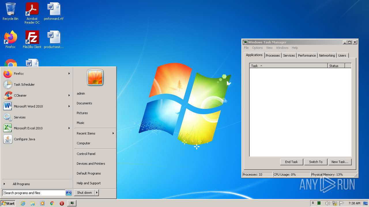Switch to Users tab
Image resolution: width=369 pixels, height=207 pixels.
(x=342, y=55)
